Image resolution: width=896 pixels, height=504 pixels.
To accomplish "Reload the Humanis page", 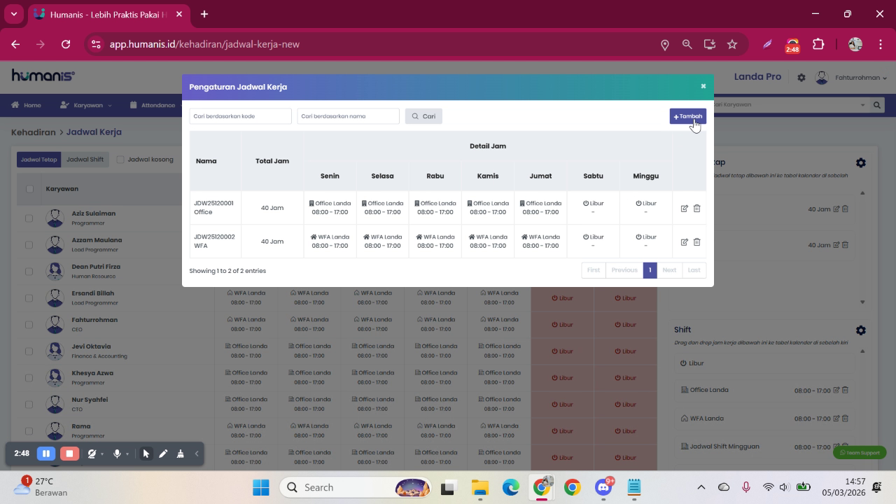I will 66,44.
